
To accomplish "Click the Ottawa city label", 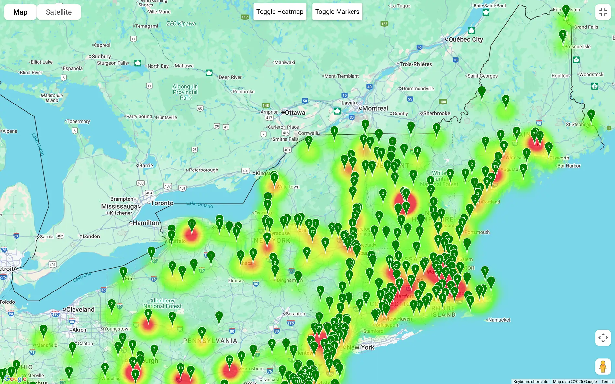I will click(295, 113).
